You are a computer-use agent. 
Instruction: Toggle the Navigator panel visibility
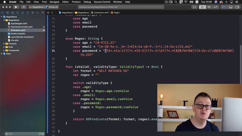click(x=224, y=7)
